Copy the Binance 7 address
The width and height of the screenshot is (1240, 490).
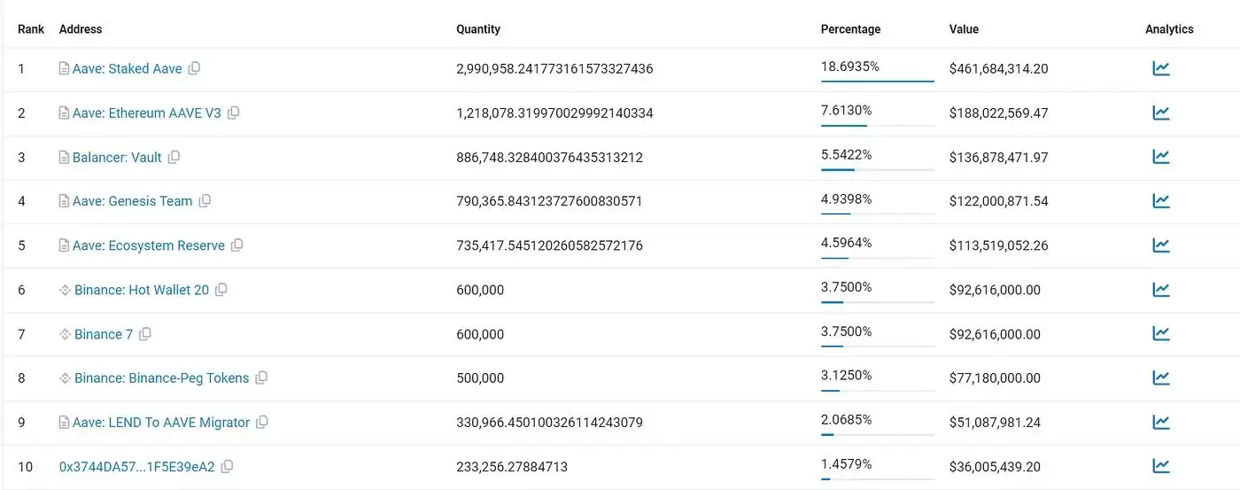145,334
